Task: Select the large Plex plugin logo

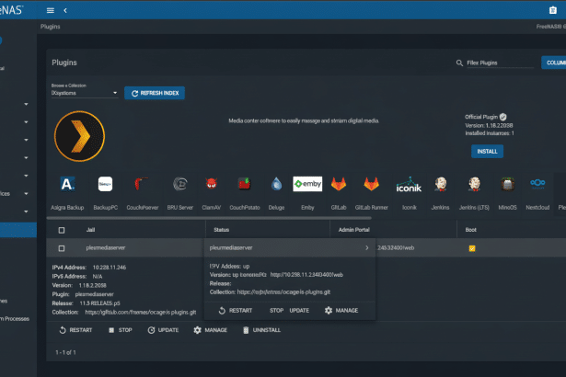Action: (79, 136)
